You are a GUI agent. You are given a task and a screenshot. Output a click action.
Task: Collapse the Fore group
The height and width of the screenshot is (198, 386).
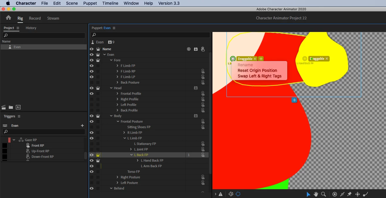111,60
